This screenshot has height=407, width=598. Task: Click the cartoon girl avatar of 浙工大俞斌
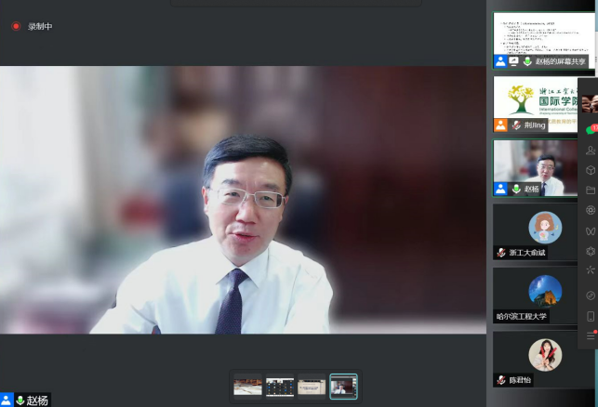click(545, 228)
